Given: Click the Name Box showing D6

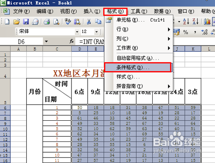Looking at the screenshot, I should (x=21, y=42).
